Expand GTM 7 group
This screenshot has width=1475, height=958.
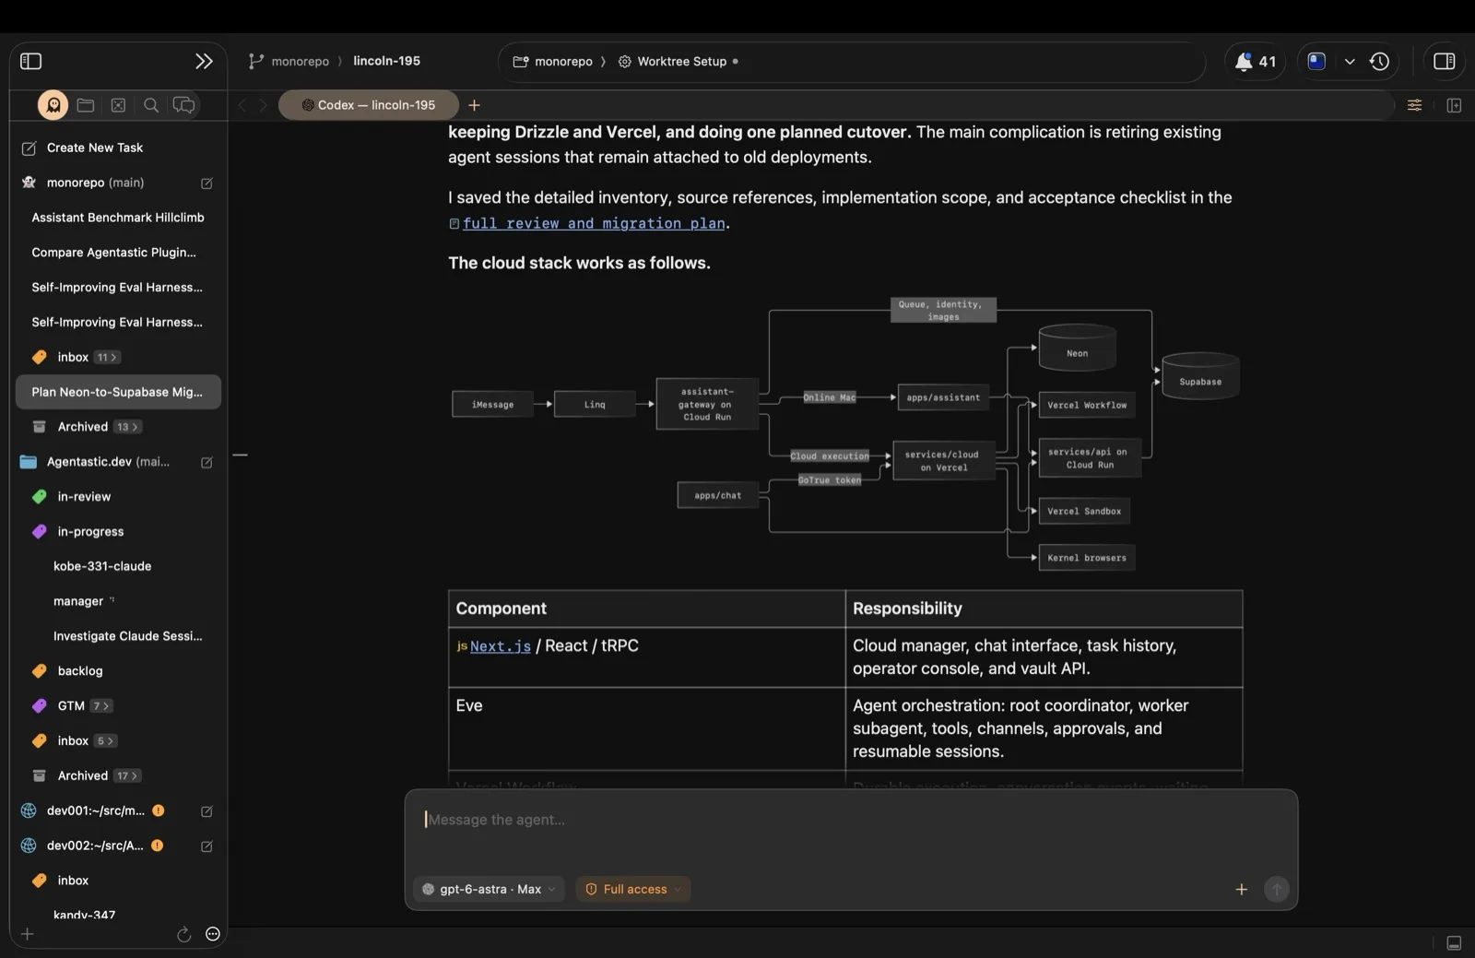click(101, 706)
